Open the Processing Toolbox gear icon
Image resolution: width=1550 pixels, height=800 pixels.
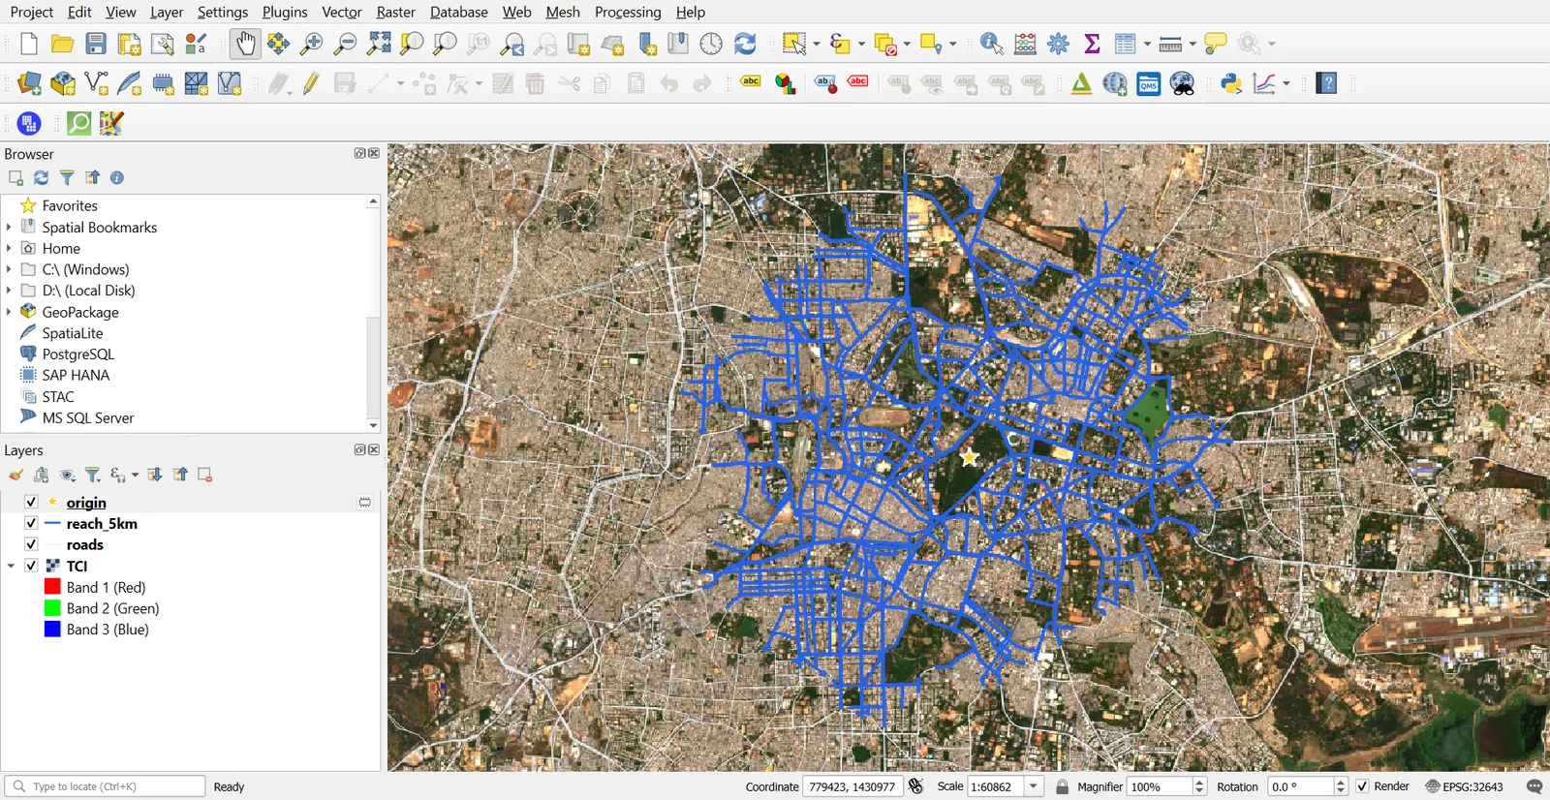click(1059, 44)
